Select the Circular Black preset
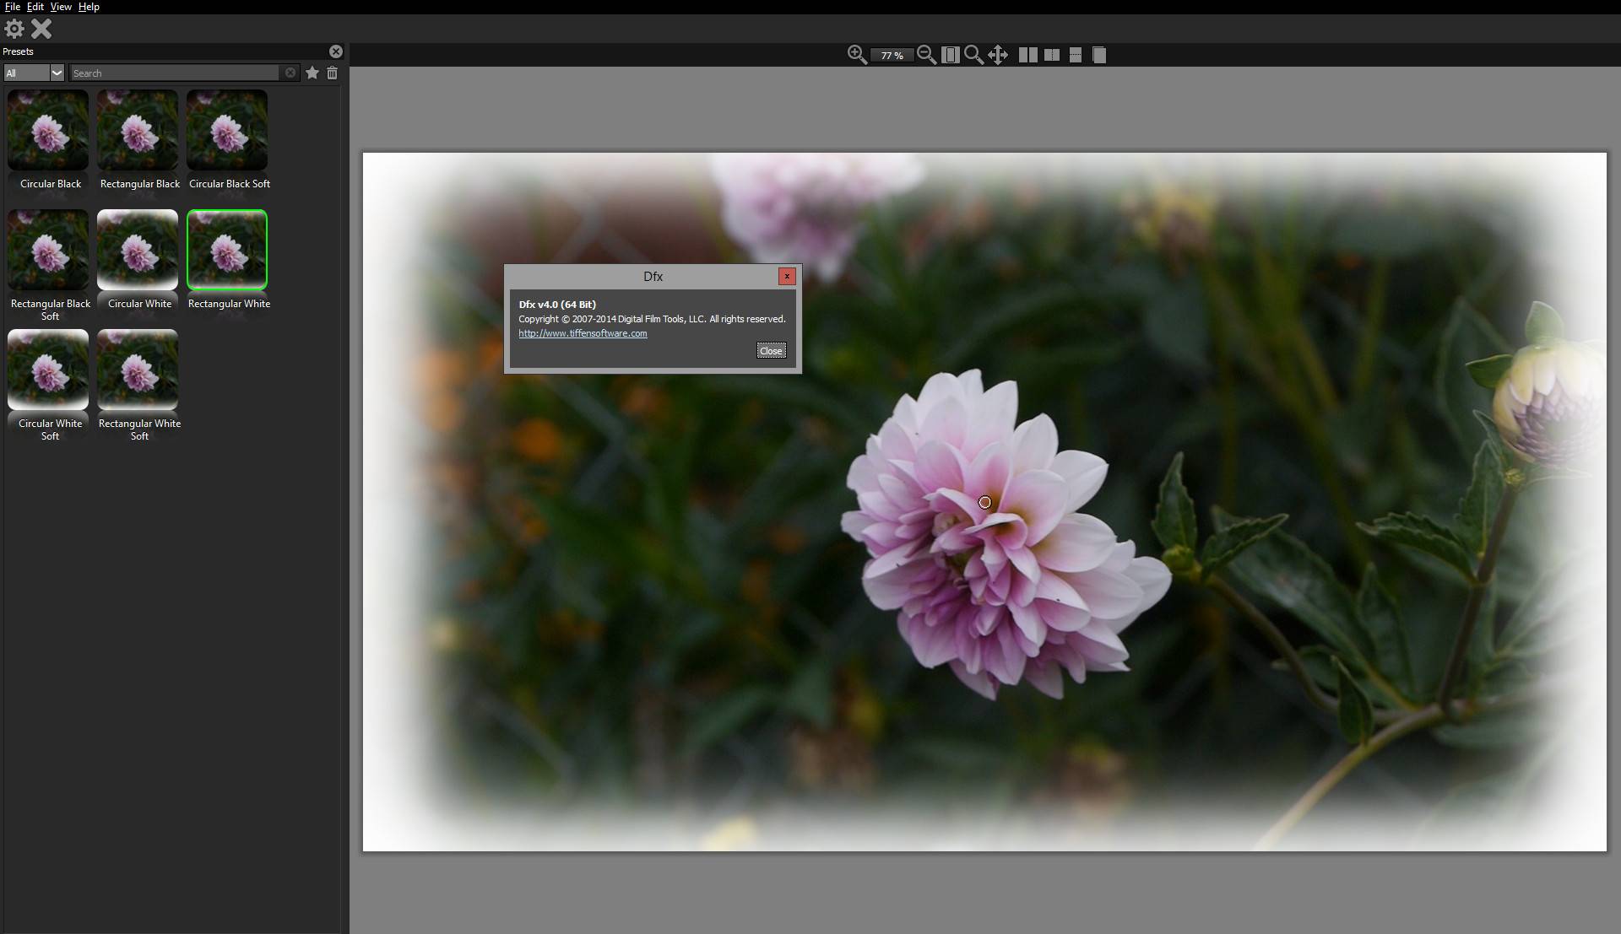Screen dimensions: 1621x934 [48, 131]
